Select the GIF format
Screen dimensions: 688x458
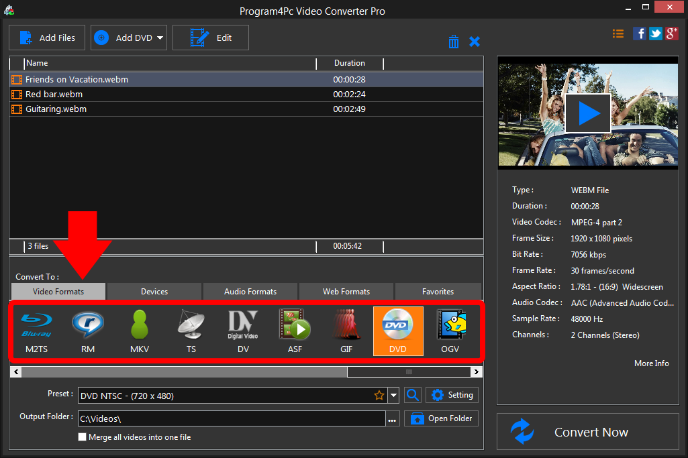point(346,330)
